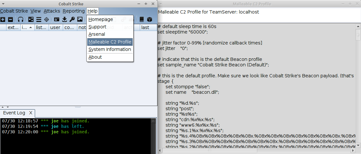Screen dimensions: 361x154
Task: Choose System Information in the Help menu
Action: pos(110,50)
